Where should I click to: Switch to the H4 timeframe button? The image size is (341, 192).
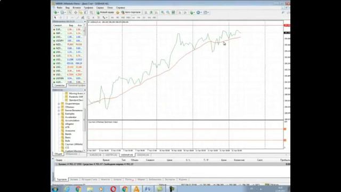click(x=139, y=18)
